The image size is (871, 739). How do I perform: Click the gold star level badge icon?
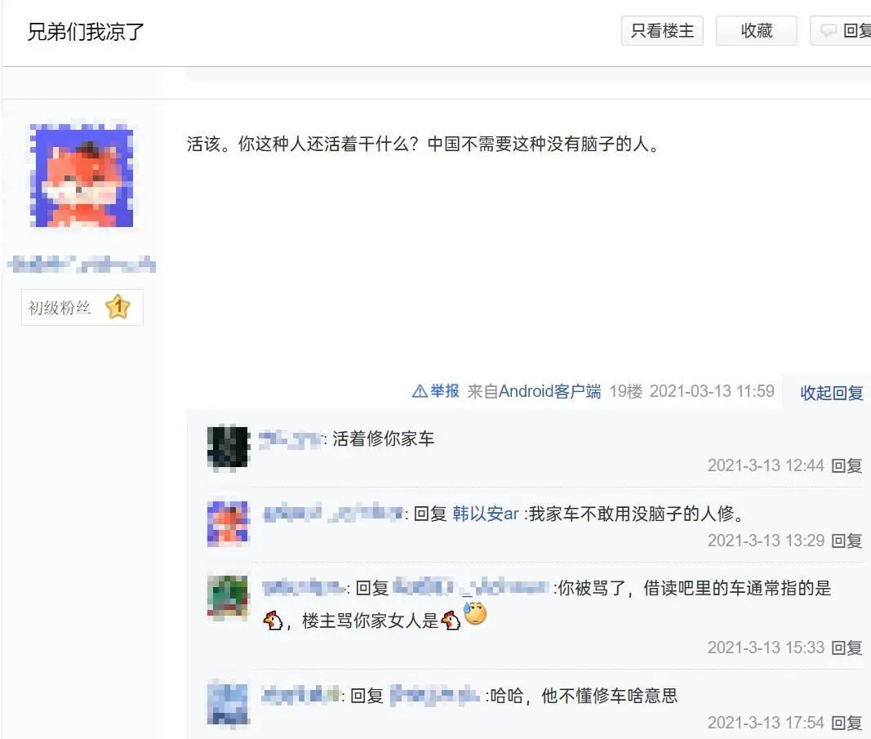tap(118, 307)
